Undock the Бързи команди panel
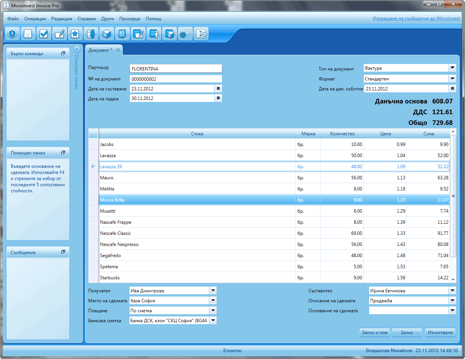This screenshot has height=359, width=465. 63,54
